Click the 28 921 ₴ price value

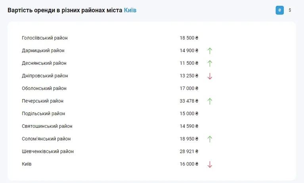click(189, 151)
